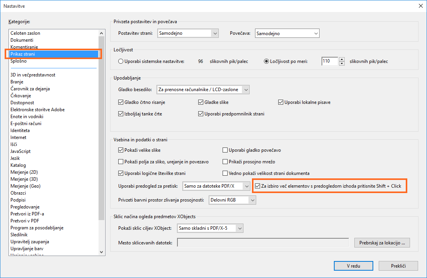
Task: Open Podpisi category
Action: [x=18, y=200]
